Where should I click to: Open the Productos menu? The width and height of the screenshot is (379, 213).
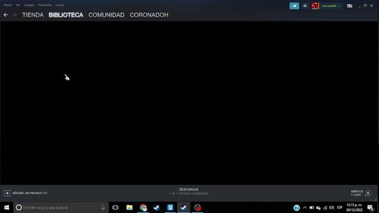click(45, 5)
